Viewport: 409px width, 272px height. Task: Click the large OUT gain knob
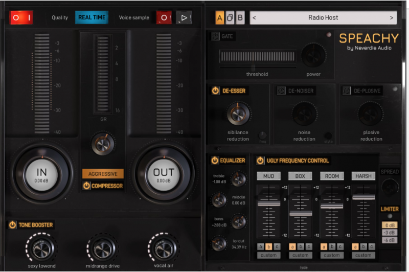coord(164,175)
